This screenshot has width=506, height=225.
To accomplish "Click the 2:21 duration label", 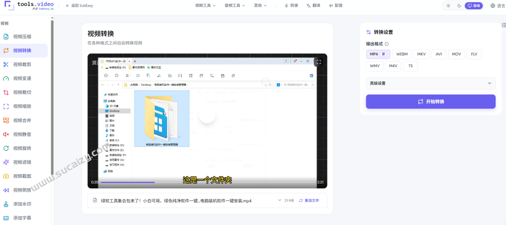I will (320, 182).
